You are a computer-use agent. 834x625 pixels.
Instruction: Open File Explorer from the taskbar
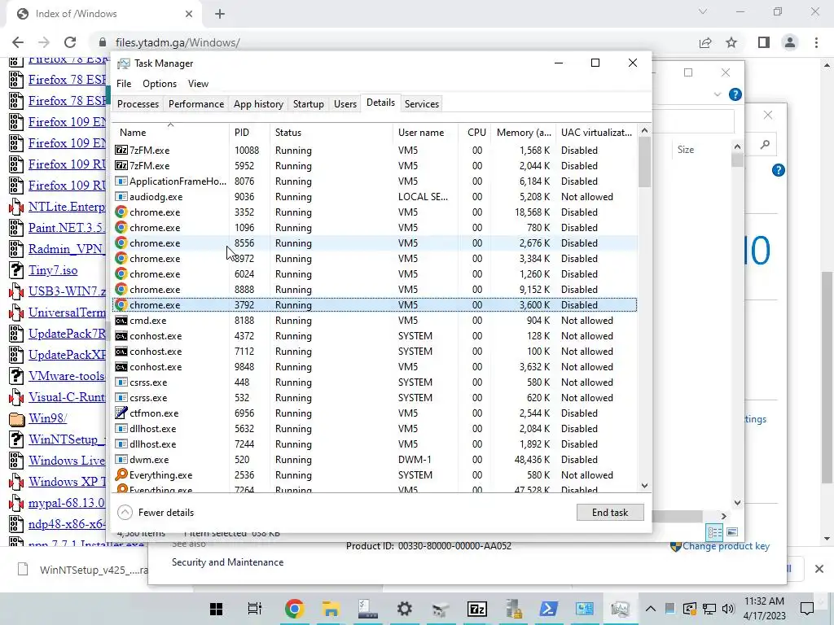[x=331, y=609]
